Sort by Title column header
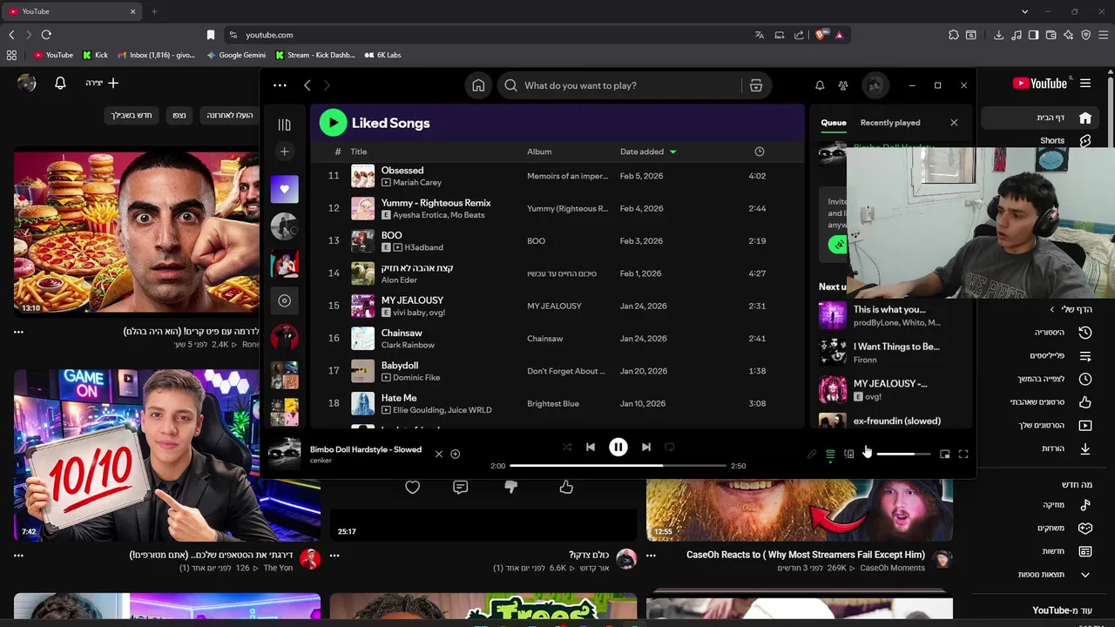The image size is (1115, 627). point(358,152)
